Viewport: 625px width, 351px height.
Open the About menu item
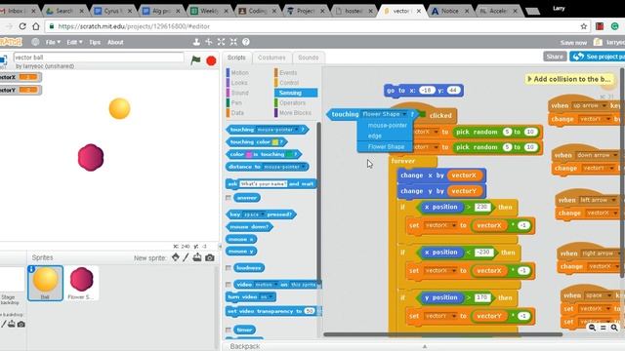pos(115,42)
